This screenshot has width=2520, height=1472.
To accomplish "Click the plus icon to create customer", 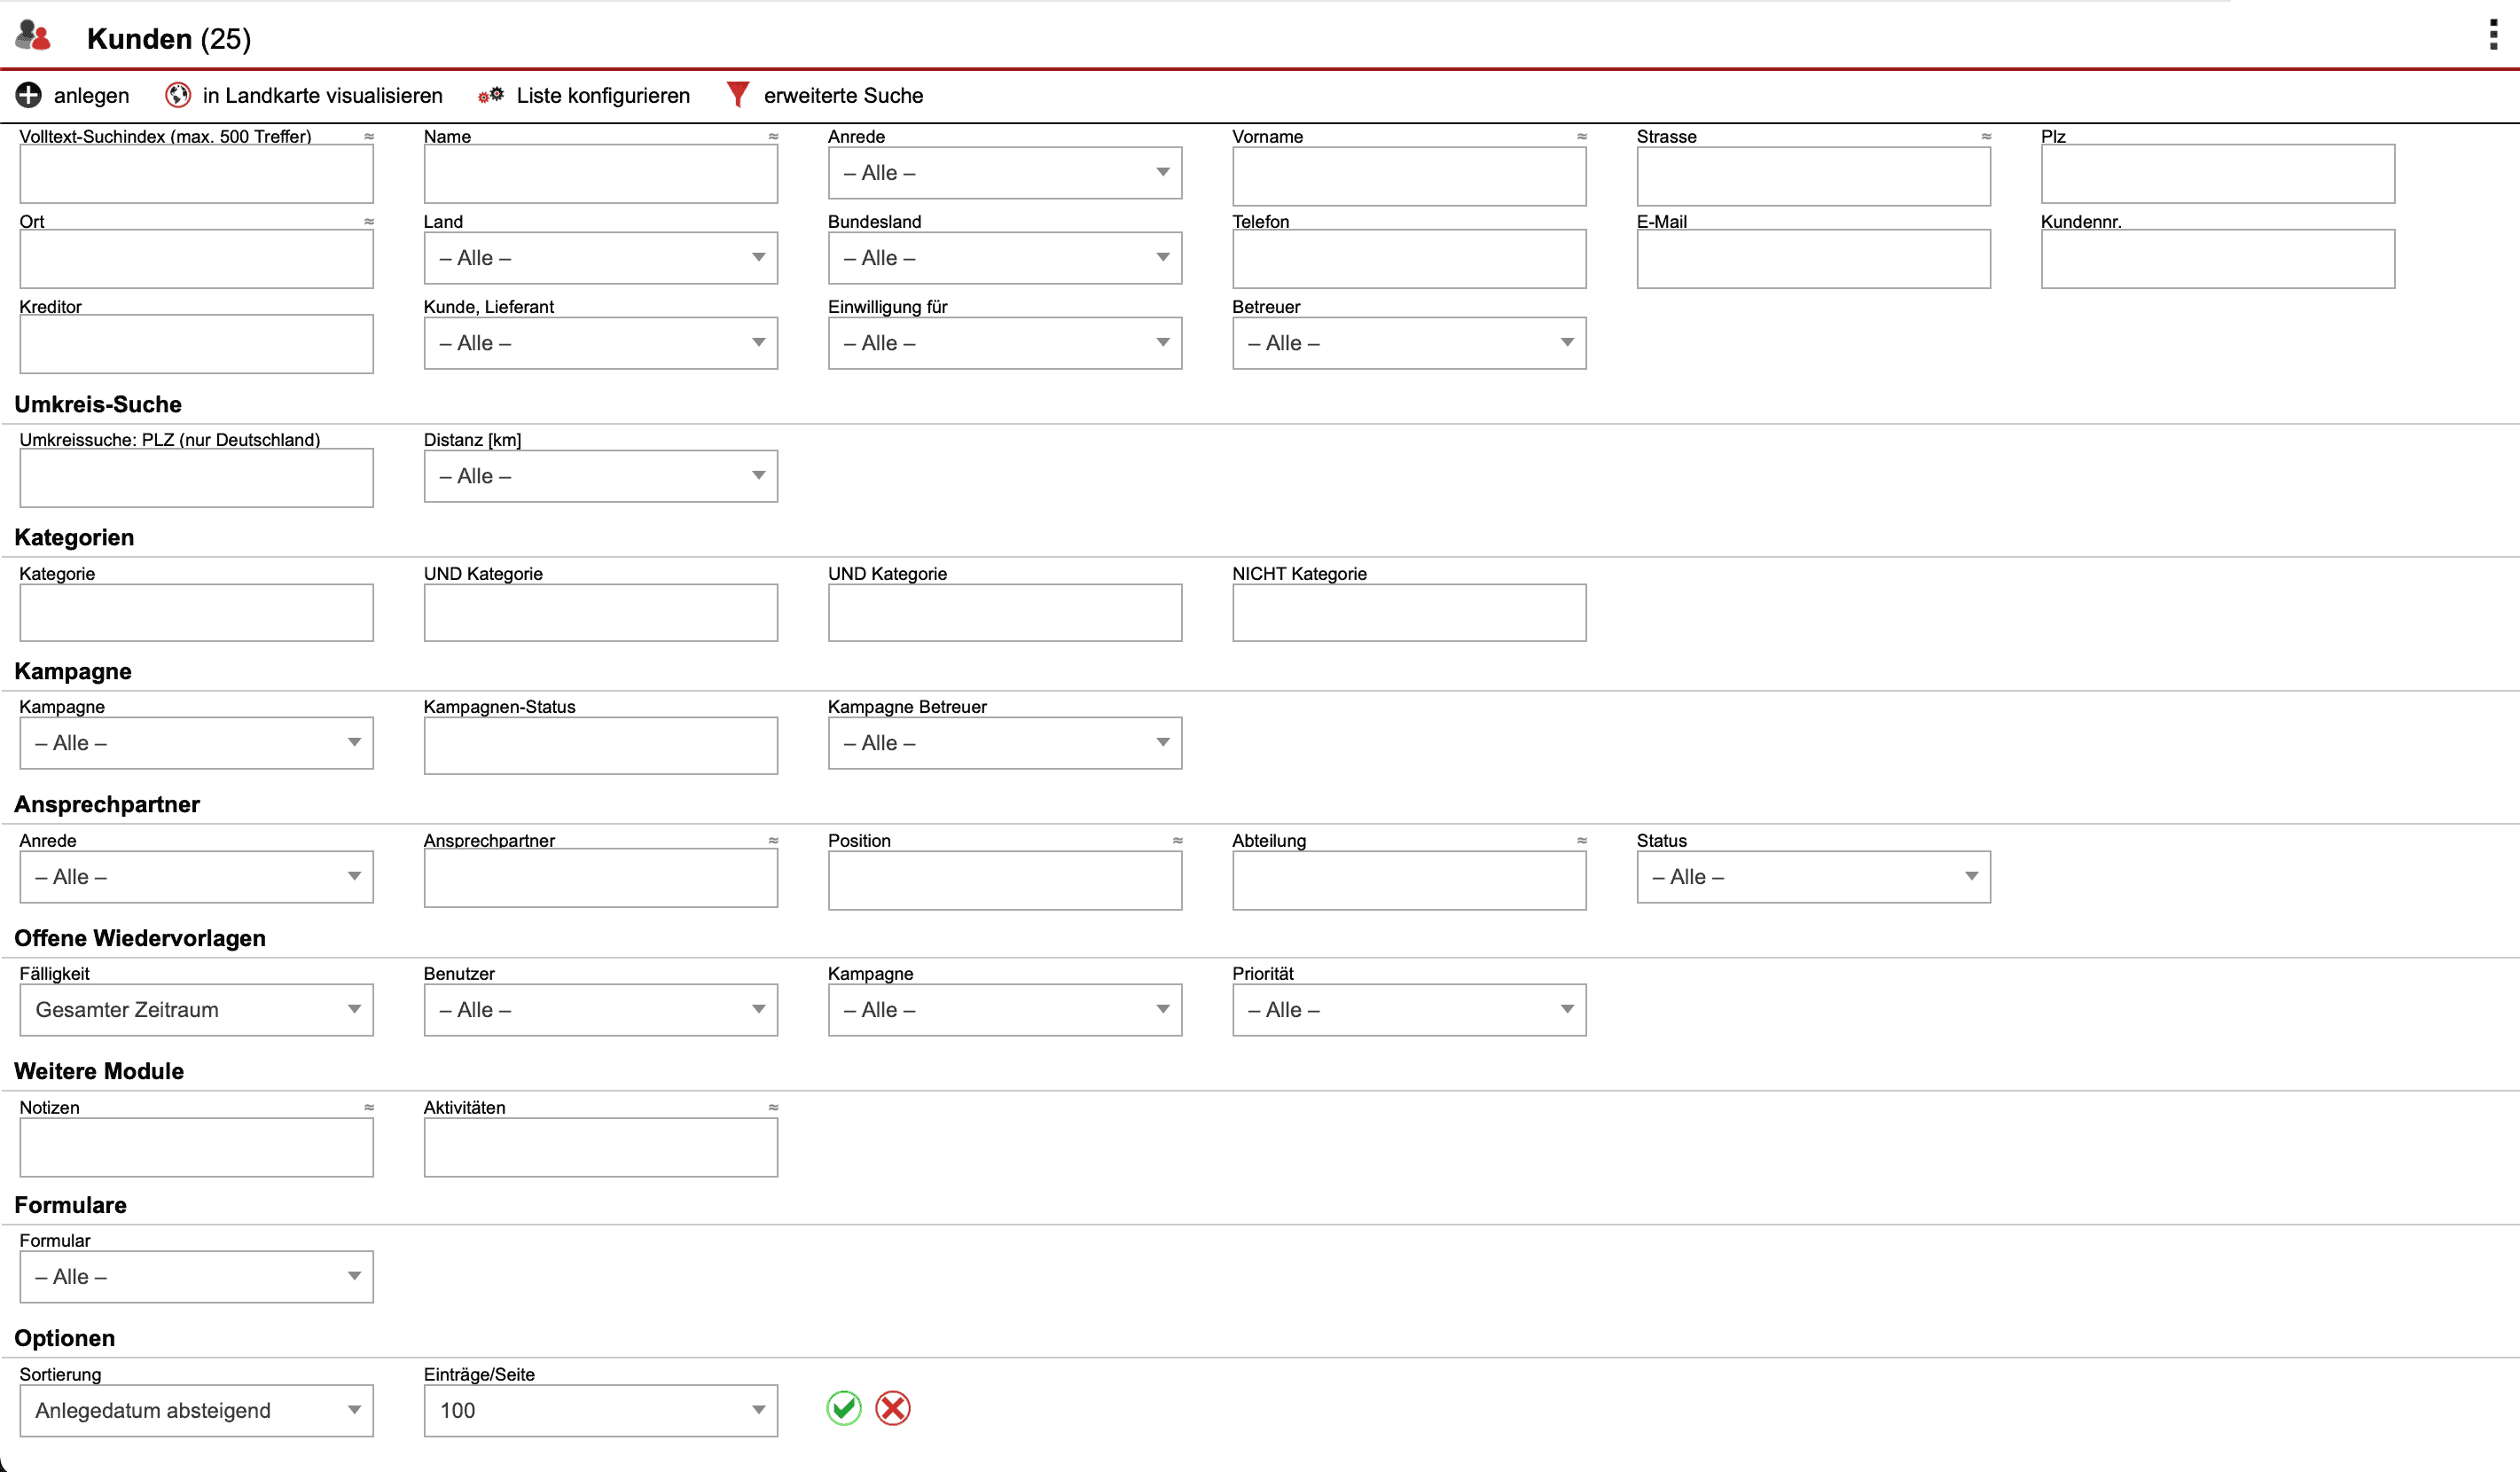I will pos(28,95).
